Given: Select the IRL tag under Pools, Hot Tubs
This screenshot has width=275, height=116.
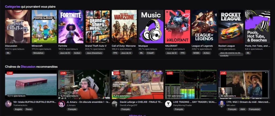Looking at the screenshot, I should [248, 53].
